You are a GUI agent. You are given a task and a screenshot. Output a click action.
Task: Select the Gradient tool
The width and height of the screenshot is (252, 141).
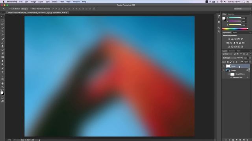click(x=2, y=57)
